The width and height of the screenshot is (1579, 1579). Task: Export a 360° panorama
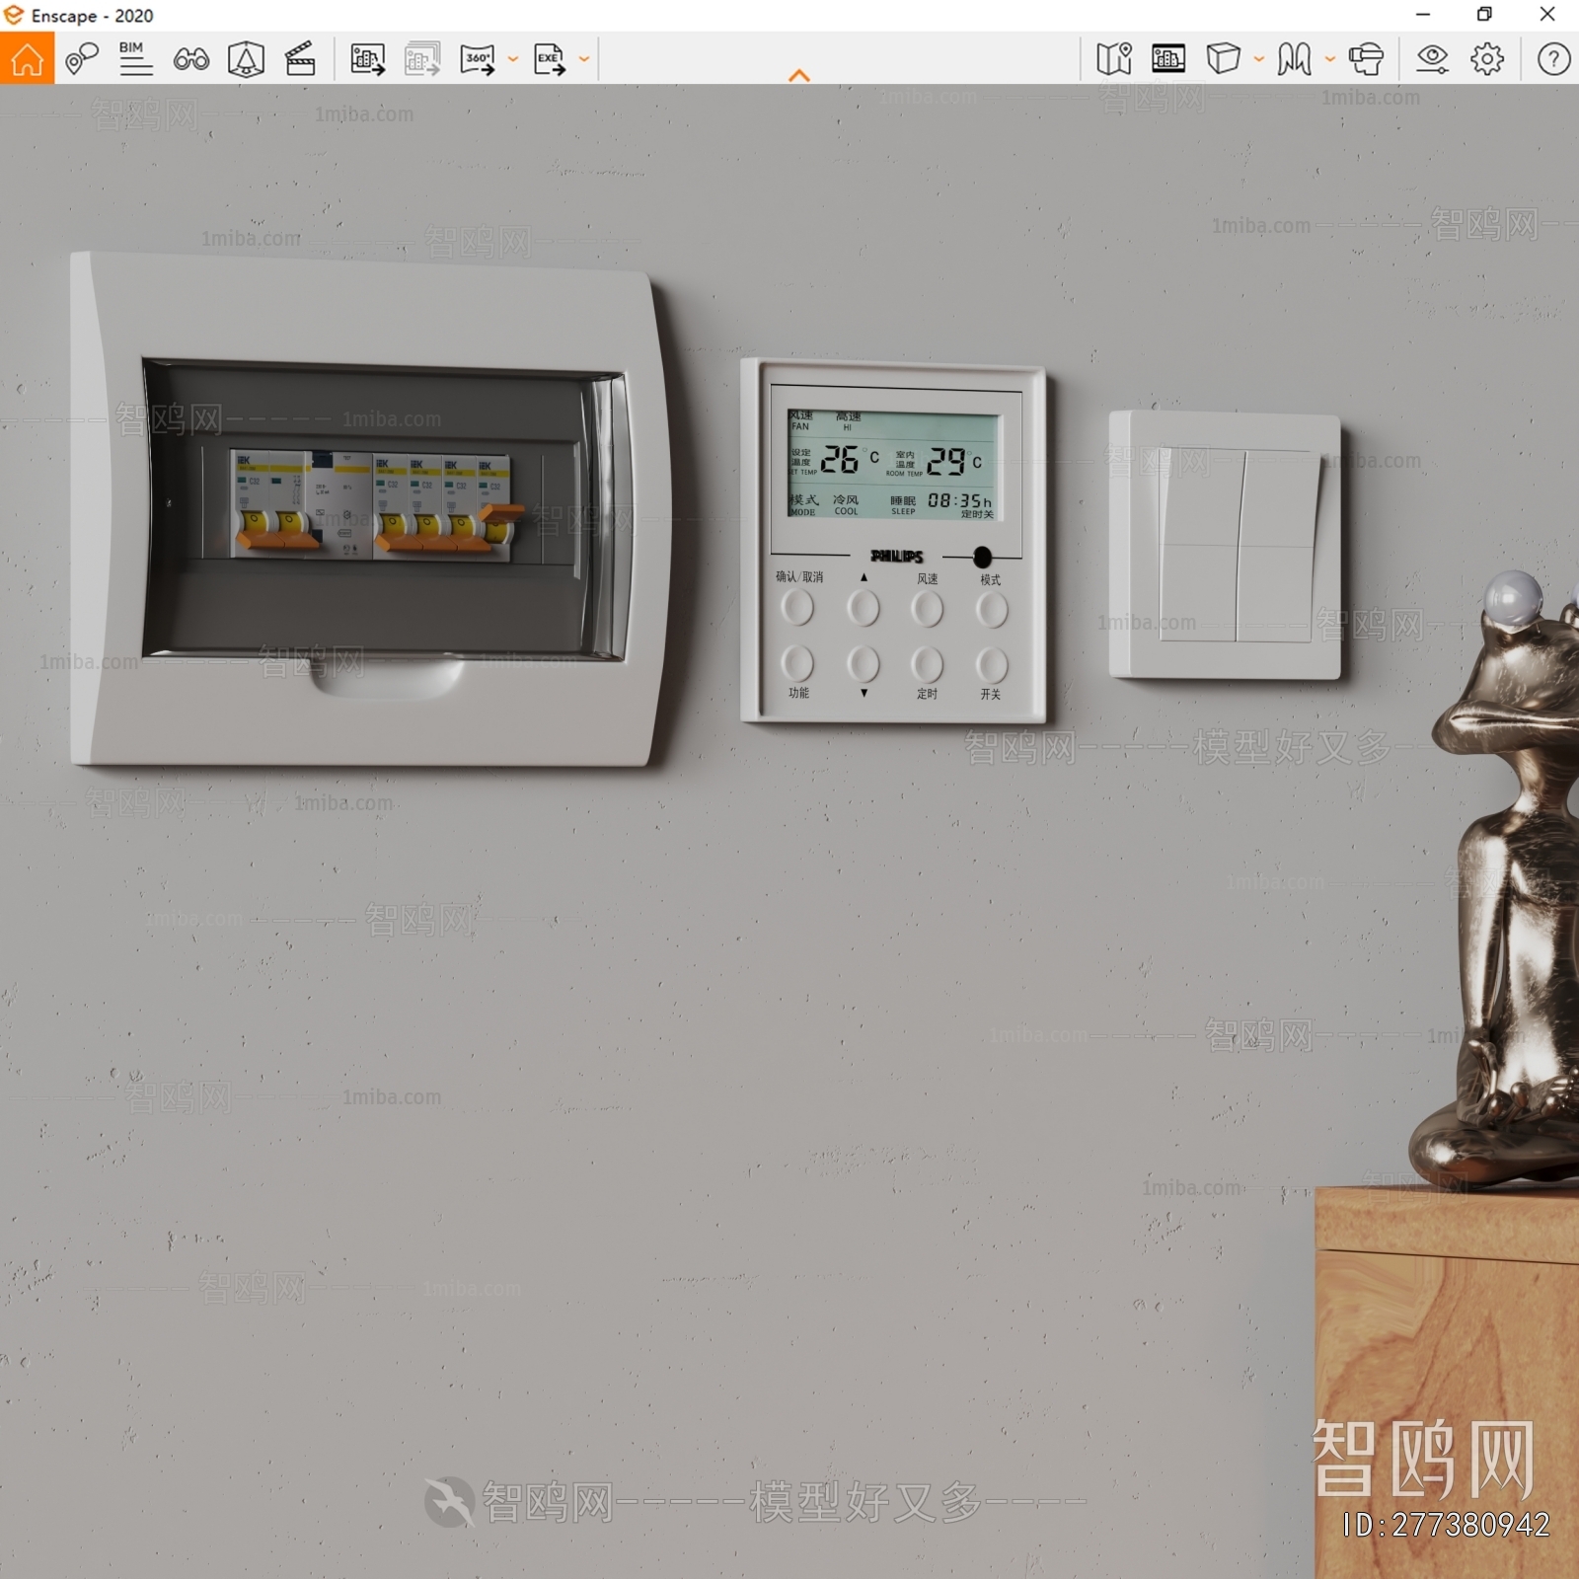[x=478, y=59]
